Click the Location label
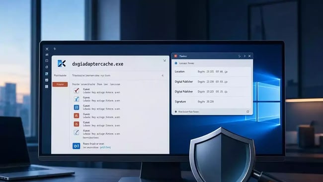Screen dimensions: 323x182 pyautogui.click(x=179, y=72)
